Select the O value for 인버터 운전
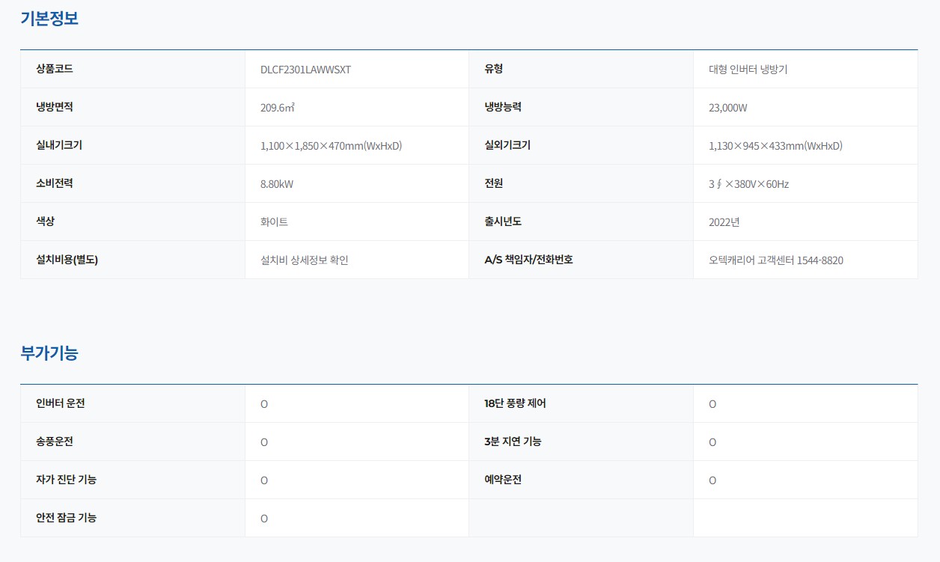Viewport: 940px width, 562px height. click(x=264, y=404)
